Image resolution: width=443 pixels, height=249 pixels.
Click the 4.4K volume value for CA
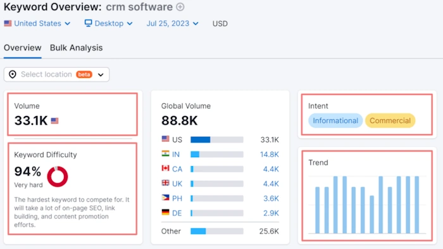coord(271,169)
